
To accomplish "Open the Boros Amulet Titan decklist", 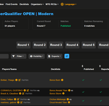I will tap(58, 90).
